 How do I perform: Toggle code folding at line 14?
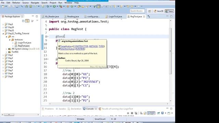(48, 59)
